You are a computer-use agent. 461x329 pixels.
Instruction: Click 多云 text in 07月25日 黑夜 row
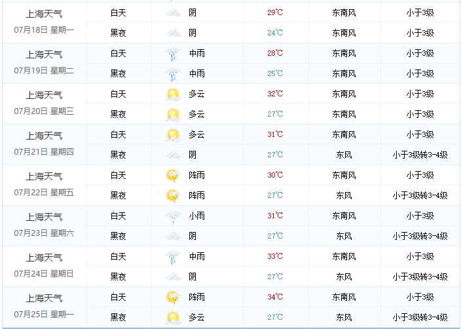click(196, 317)
